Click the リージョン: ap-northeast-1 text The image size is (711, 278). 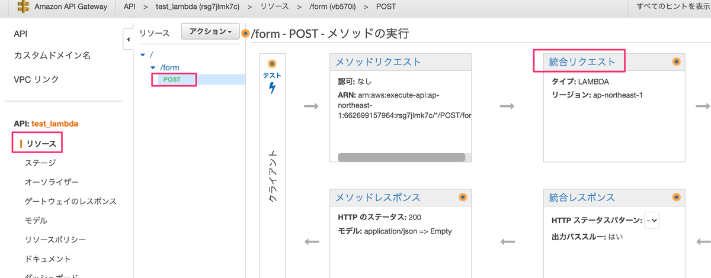coord(597,95)
